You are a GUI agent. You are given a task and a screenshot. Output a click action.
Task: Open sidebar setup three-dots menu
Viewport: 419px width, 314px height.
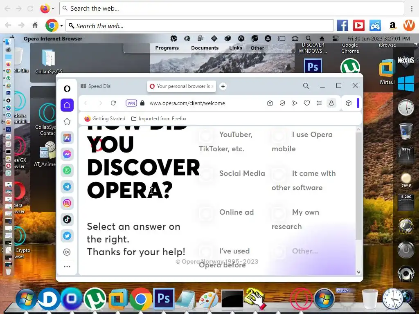[67, 267]
